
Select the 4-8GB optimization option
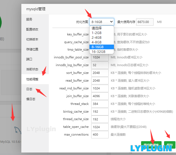pyautogui.click(x=102, y=42)
